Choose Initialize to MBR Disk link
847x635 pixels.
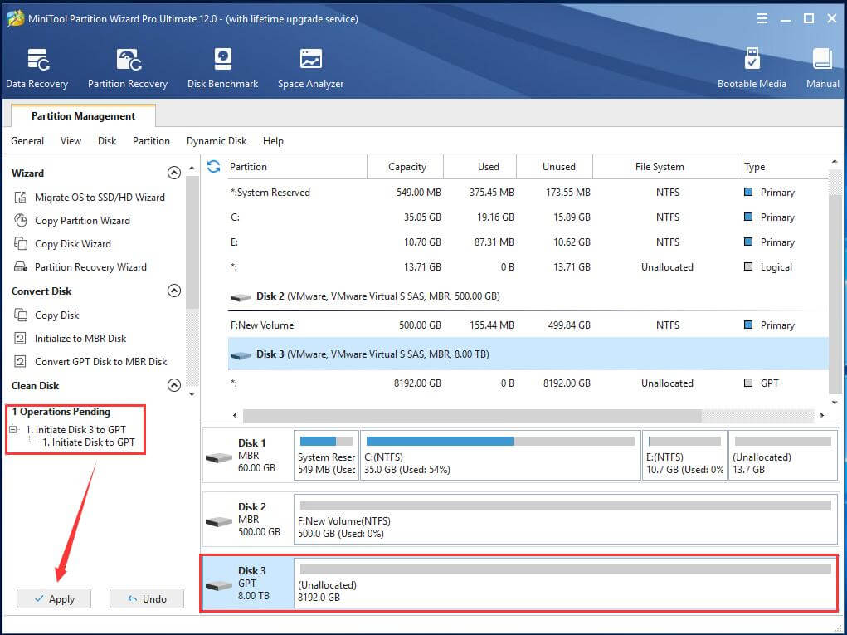(80, 339)
